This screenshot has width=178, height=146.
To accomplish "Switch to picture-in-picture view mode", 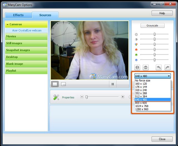I will (63, 84).
